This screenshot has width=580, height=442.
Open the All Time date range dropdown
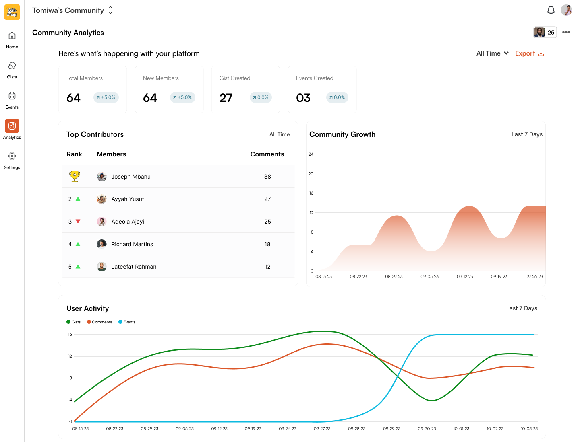coord(492,53)
